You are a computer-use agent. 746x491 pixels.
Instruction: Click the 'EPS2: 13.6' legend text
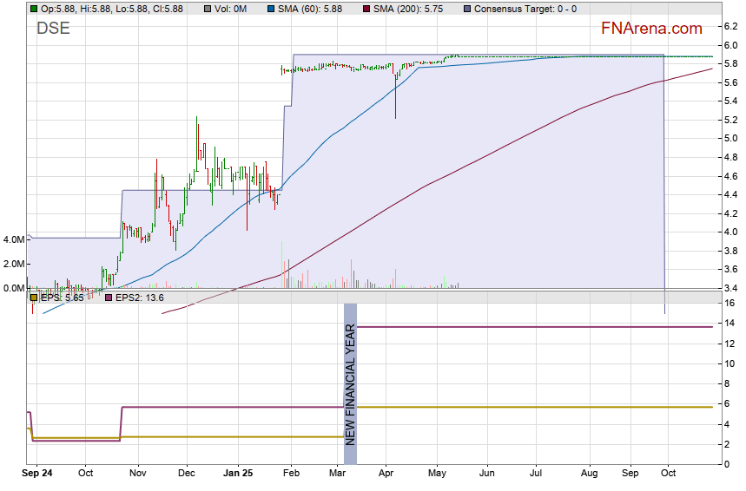[140, 298]
